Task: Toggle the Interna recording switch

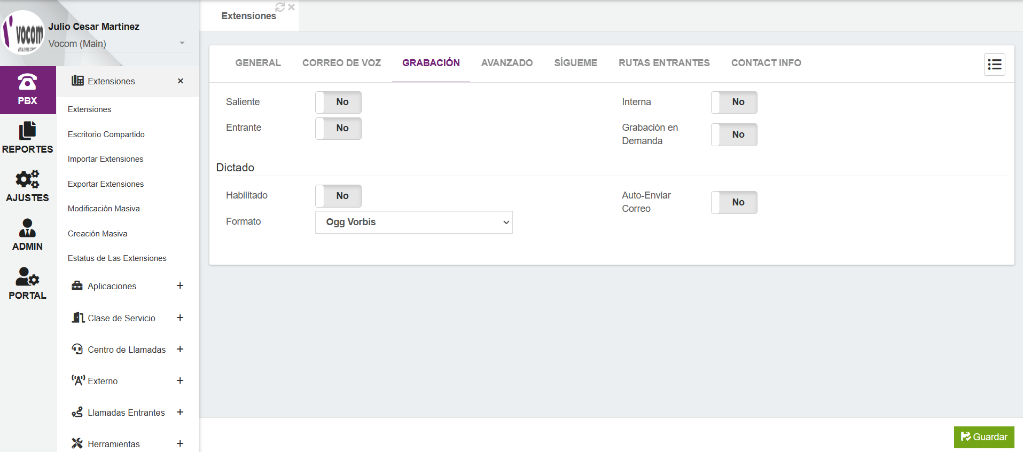Action: (734, 102)
